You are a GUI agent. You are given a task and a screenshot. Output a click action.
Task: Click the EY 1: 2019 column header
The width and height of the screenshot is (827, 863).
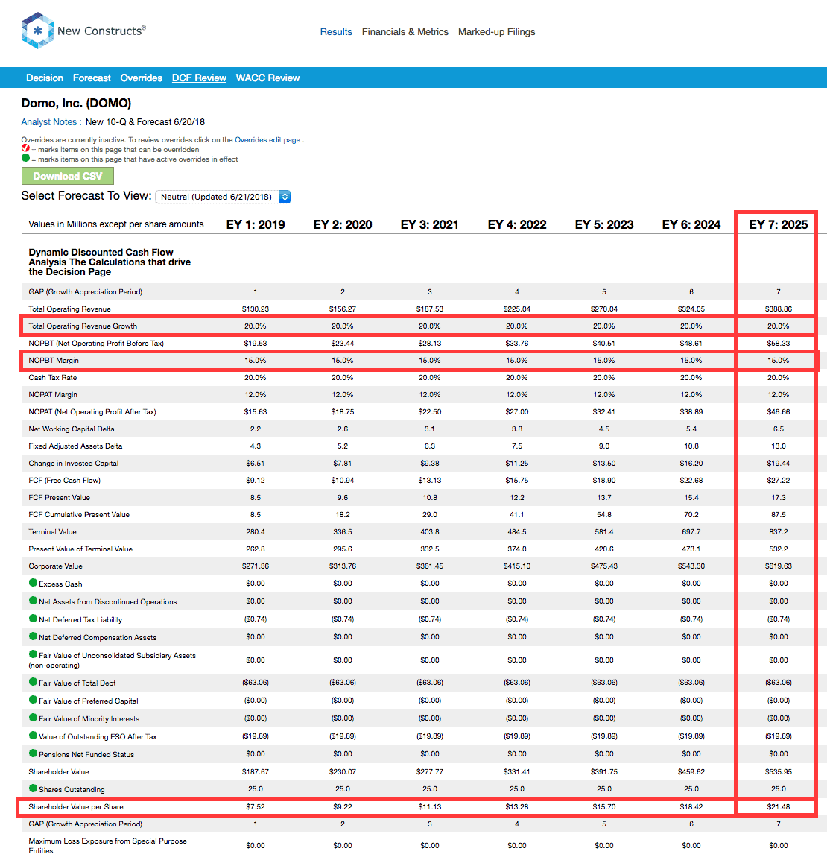point(256,224)
